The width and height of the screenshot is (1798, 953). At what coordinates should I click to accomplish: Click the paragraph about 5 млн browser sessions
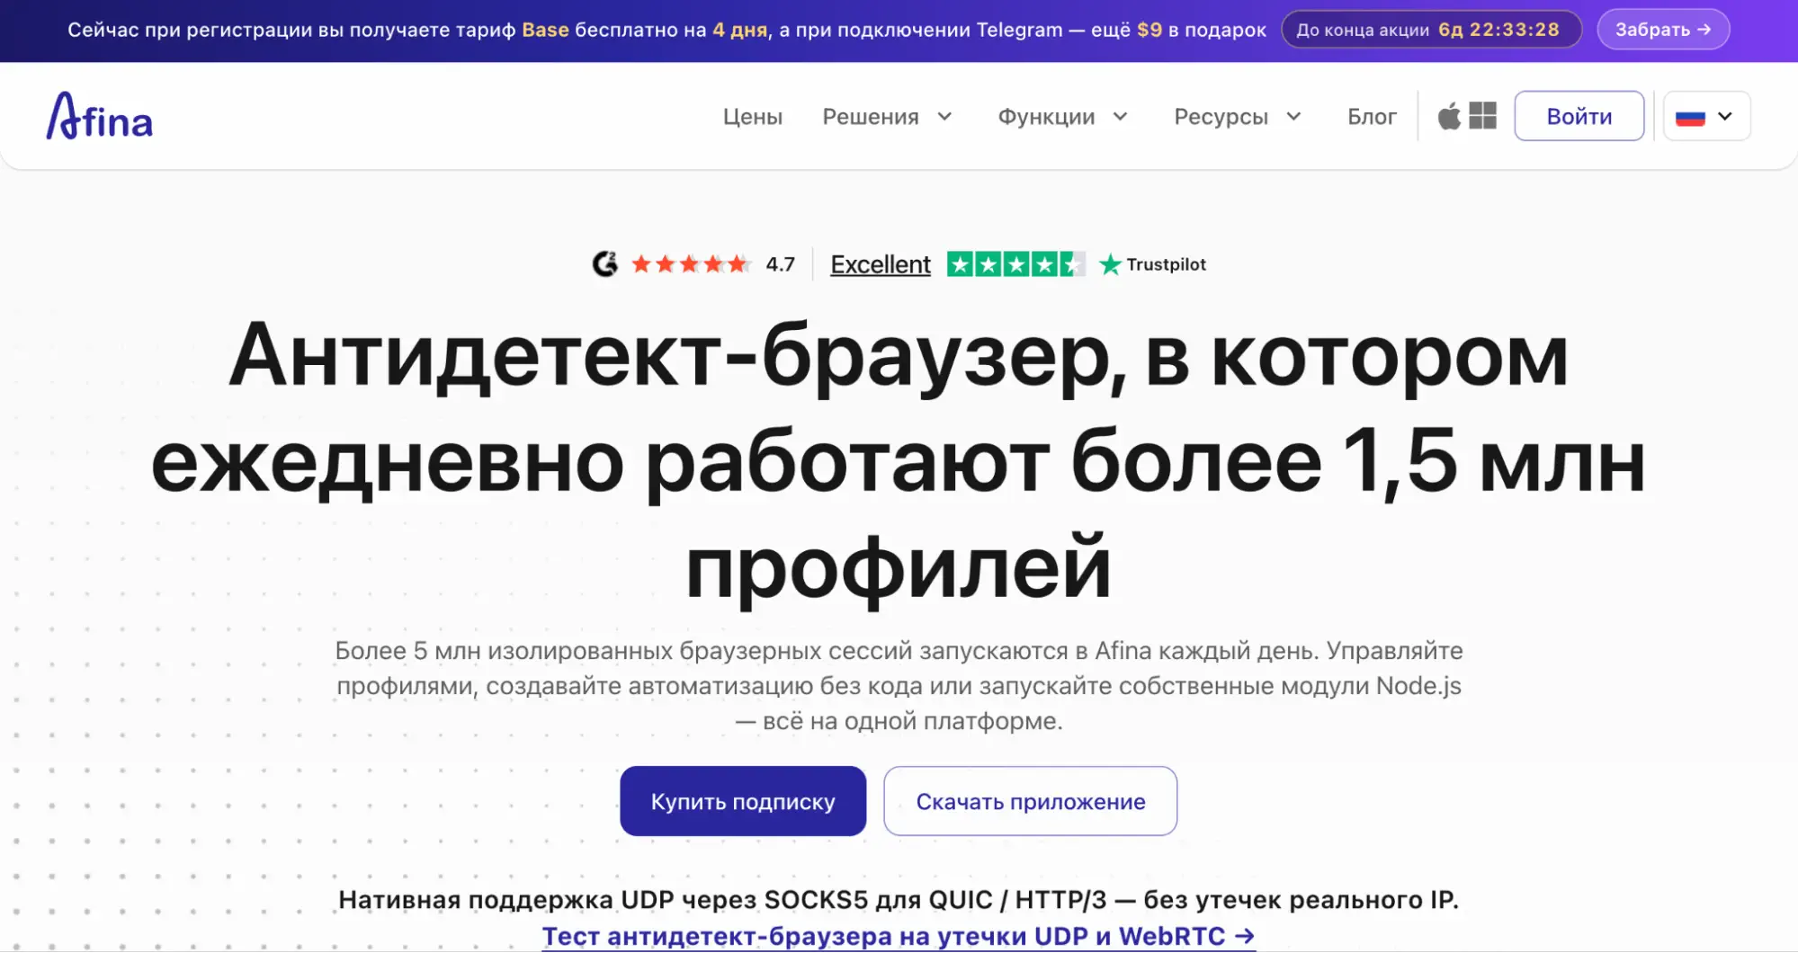pyautogui.click(x=899, y=685)
